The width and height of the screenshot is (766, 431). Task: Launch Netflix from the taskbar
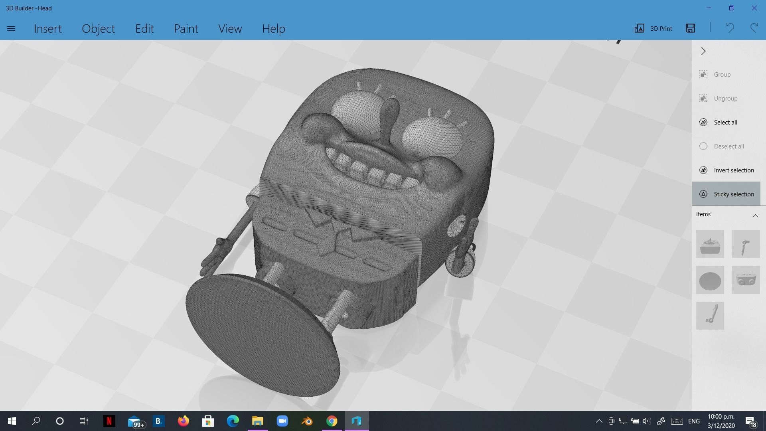[x=109, y=421]
